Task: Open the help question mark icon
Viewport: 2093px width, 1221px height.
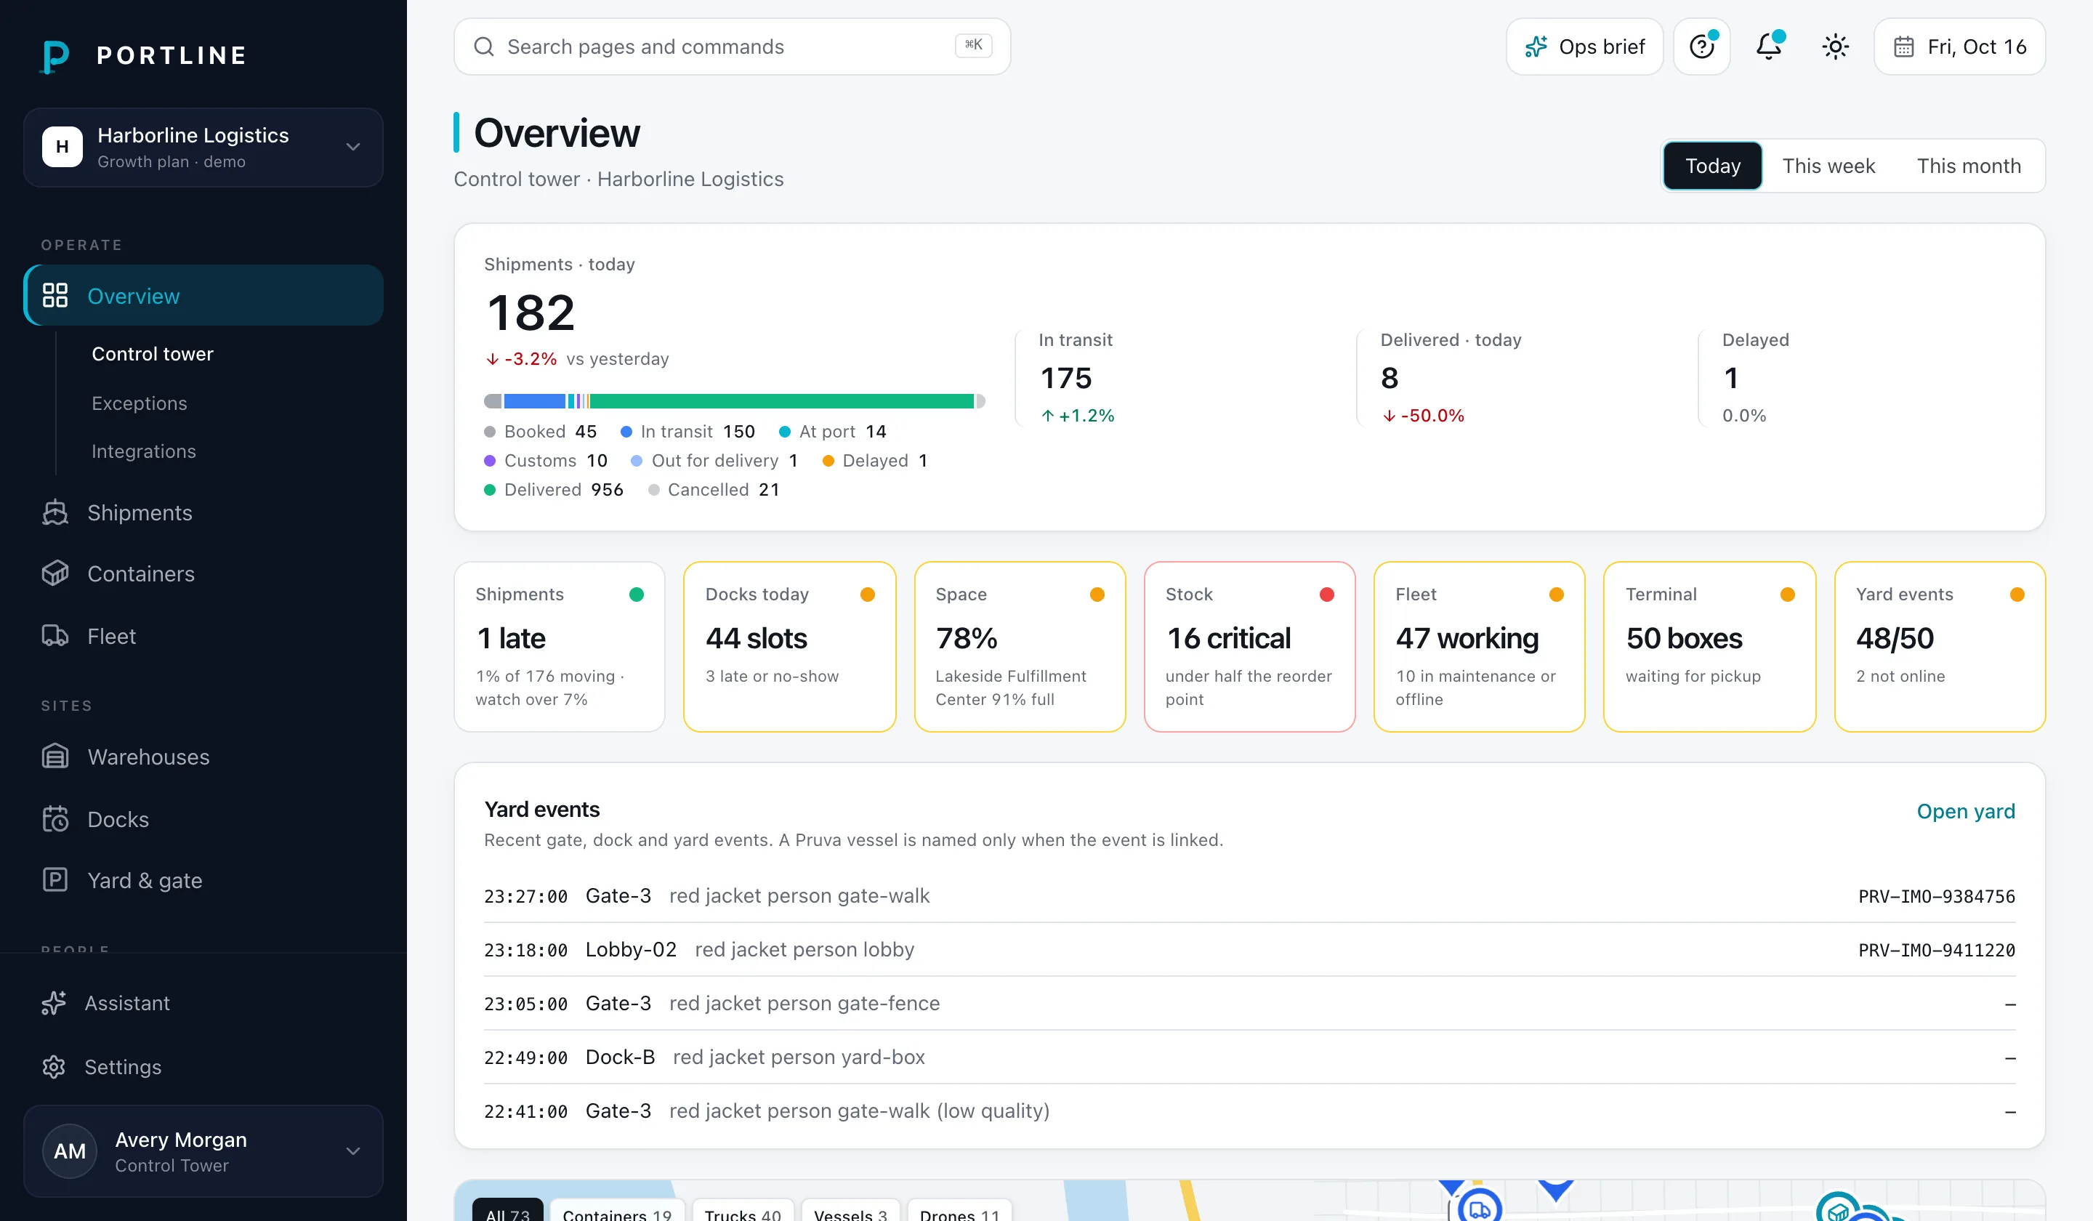Action: (x=1701, y=47)
